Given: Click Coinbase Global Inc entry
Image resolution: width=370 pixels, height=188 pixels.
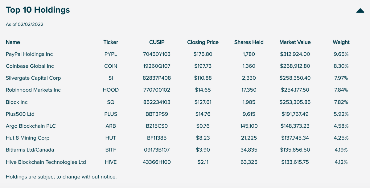Looking at the screenshot, I should (30, 66).
